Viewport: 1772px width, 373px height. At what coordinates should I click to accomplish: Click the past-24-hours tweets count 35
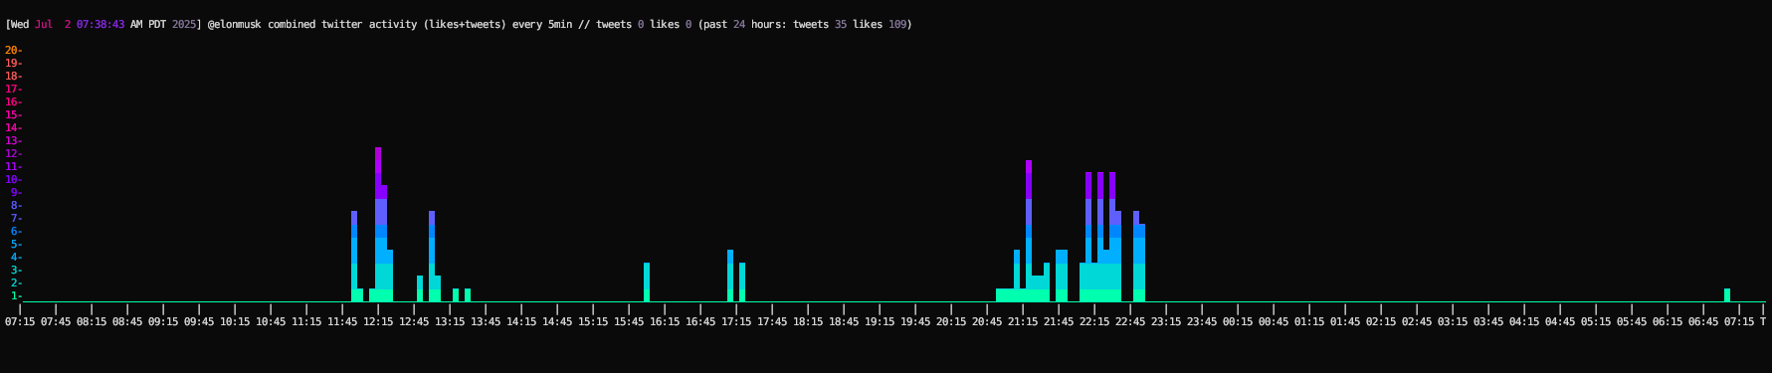(841, 25)
